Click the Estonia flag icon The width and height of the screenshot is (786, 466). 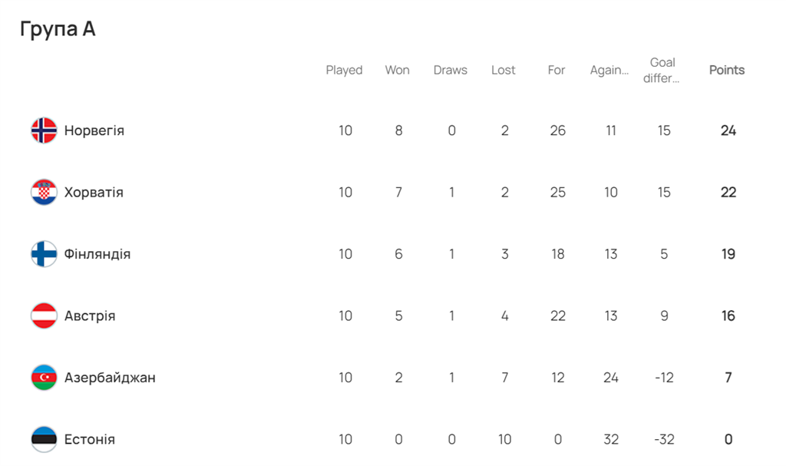[44, 439]
